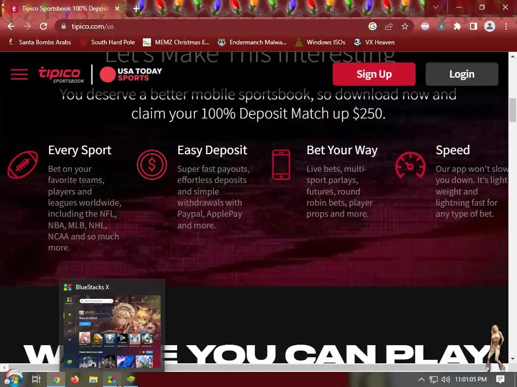Show hidden system tray icons

pos(421,379)
